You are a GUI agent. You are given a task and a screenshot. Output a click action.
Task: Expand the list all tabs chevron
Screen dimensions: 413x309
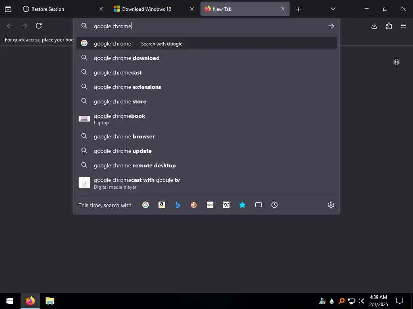[333, 9]
